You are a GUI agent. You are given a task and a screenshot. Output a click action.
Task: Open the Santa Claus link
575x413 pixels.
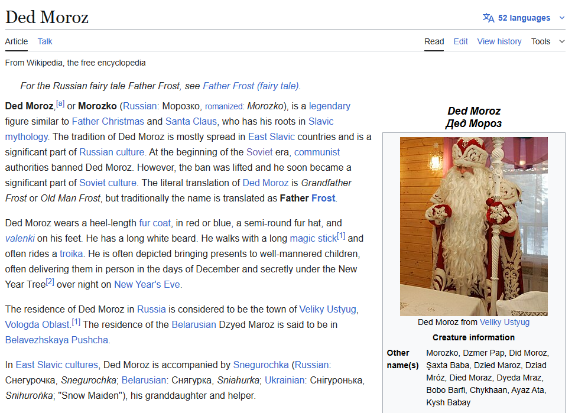click(191, 121)
